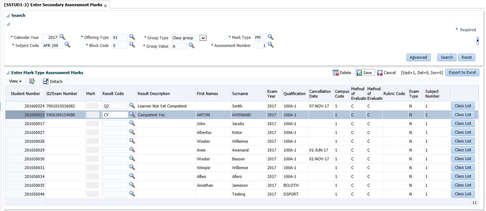This screenshot has width=486, height=211.
Task: Open Result Code lookup for Smith row
Action: coord(132,106)
